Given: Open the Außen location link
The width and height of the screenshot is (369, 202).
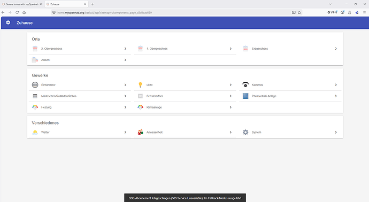Looking at the screenshot, I should pos(80,60).
